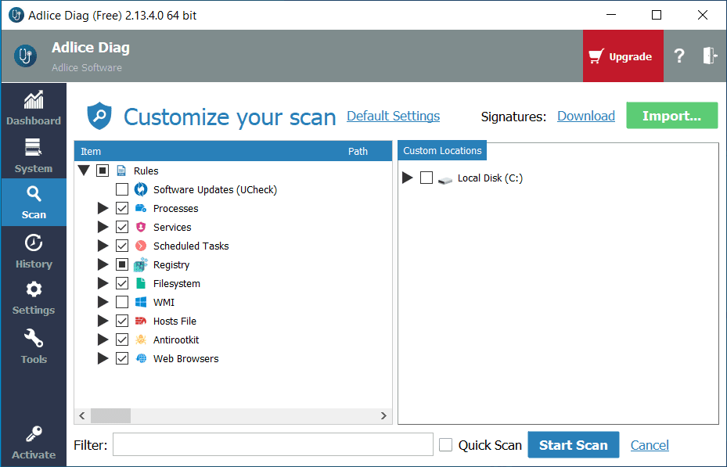The height and width of the screenshot is (467, 727).
Task: Click the Hosts File icon
Action: click(x=141, y=321)
